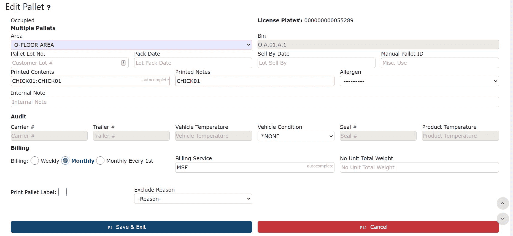
Task: Click the Printed Contents field with CHICK01:CHICK01
Action: (x=90, y=81)
